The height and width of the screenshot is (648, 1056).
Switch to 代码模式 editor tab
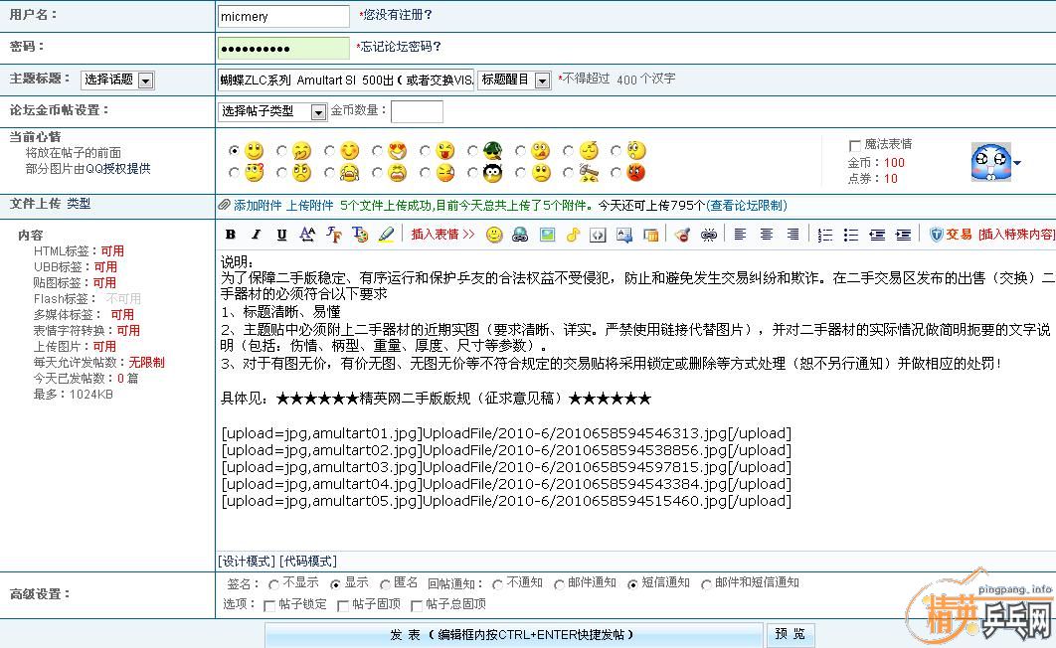coord(308,562)
